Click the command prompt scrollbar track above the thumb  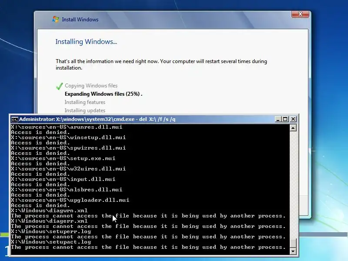pos(293,184)
